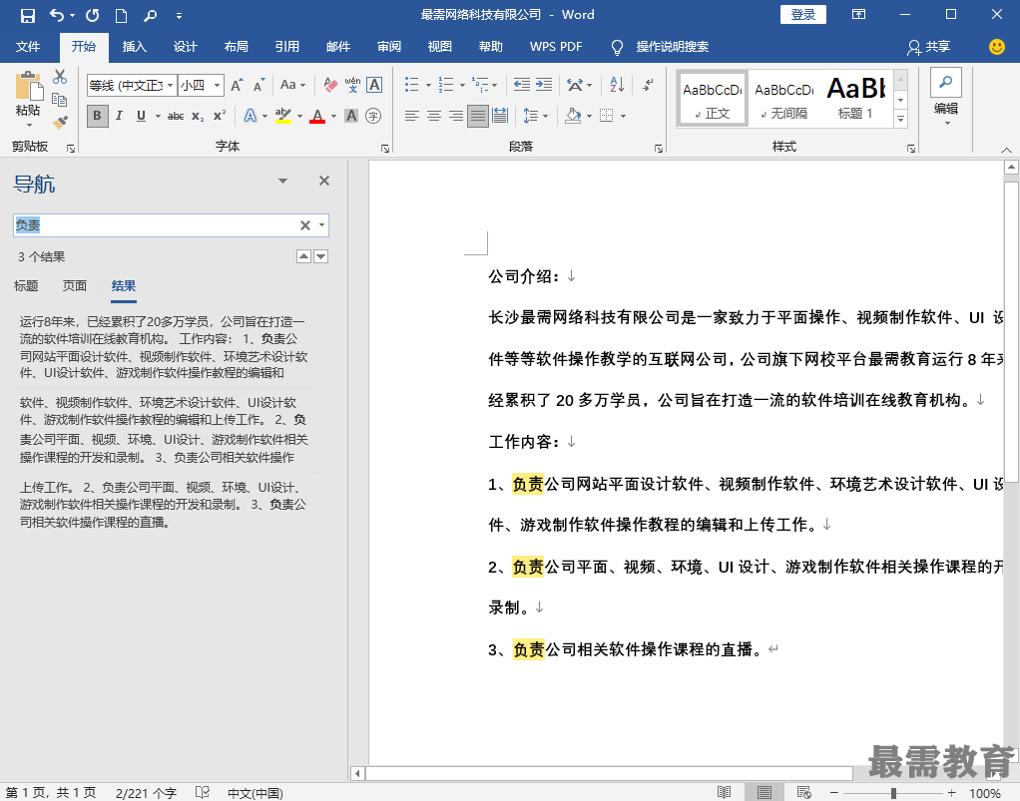
Task: Show or hide paragraph marks
Action: 648,85
